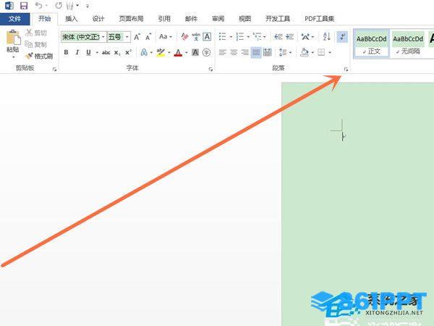This screenshot has width=434, height=326.
Task: Toggle strikethrough abc formatting
Action: point(106,52)
